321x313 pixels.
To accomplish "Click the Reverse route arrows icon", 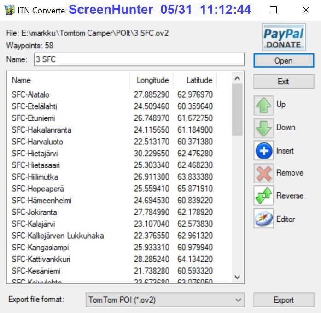I will [263, 196].
